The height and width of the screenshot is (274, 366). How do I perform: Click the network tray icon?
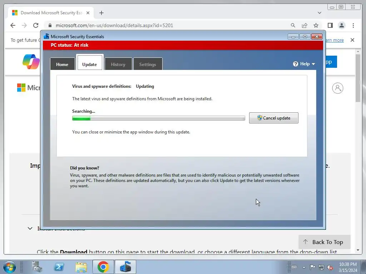point(321,267)
